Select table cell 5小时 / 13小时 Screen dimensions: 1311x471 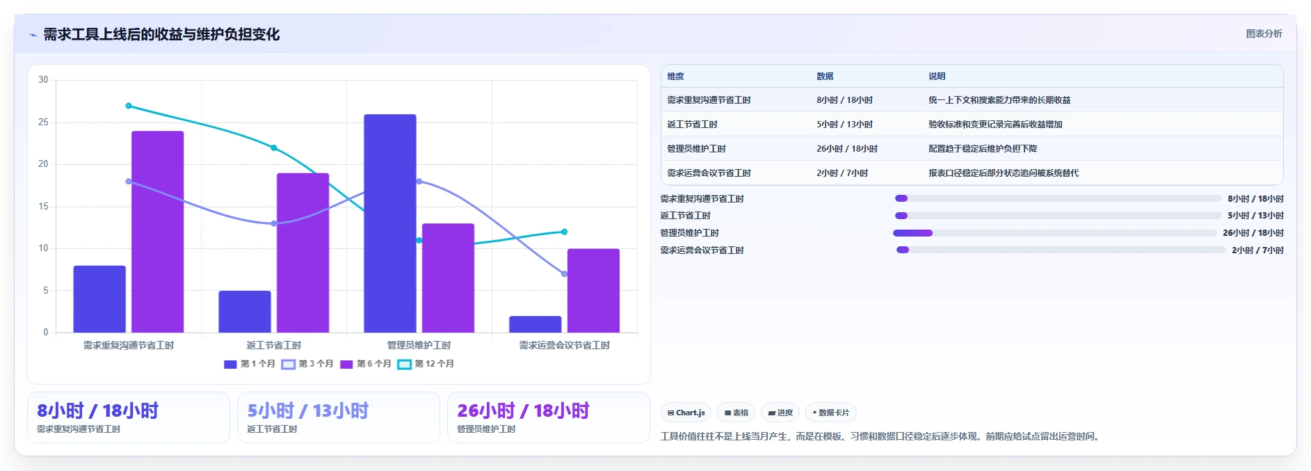coord(844,125)
